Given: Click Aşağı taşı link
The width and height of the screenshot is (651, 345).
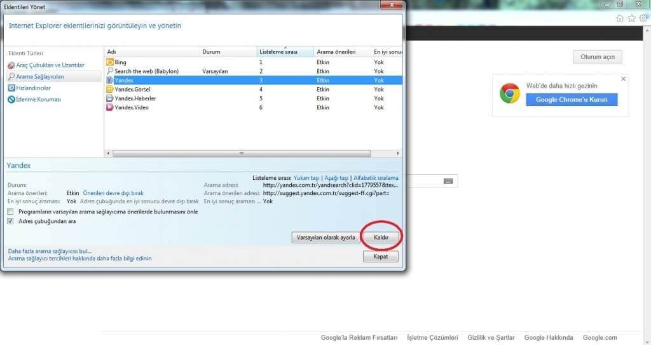Looking at the screenshot, I should point(336,178).
